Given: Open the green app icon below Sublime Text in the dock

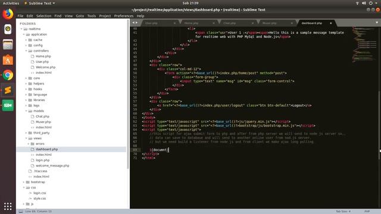Looking at the screenshot, I should point(8,105).
